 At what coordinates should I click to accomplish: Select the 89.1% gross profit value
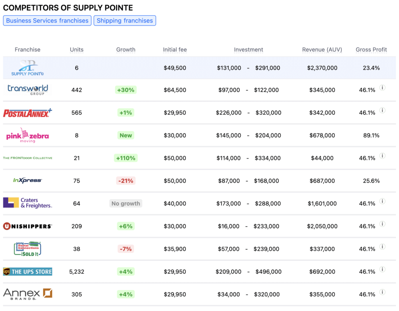[371, 135]
